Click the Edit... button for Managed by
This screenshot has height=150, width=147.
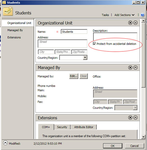tap(73, 76)
